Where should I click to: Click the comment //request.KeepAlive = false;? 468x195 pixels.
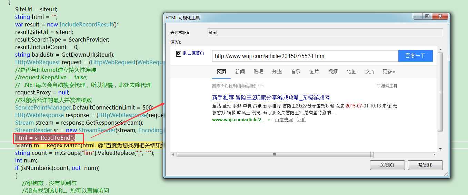(x=51, y=77)
